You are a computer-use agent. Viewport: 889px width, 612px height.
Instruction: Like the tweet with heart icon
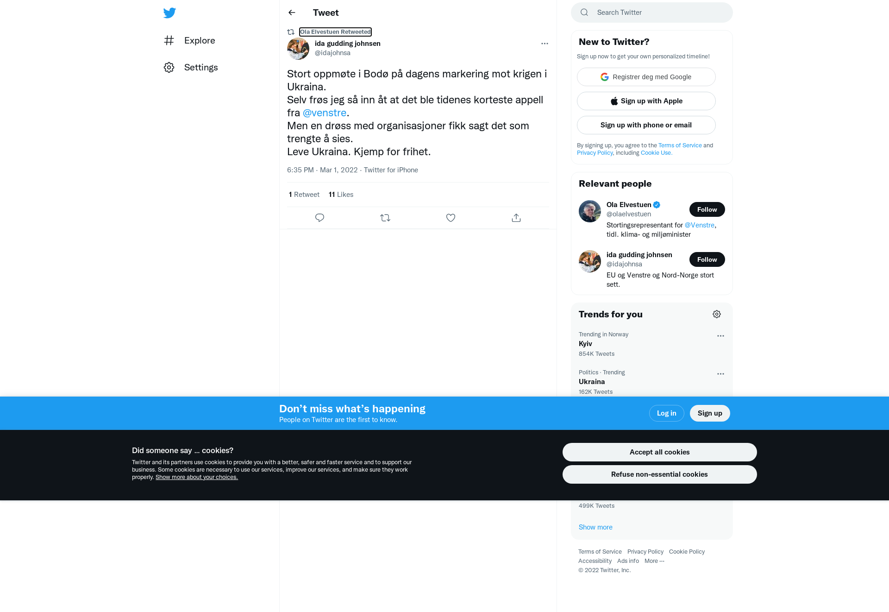[x=451, y=218]
